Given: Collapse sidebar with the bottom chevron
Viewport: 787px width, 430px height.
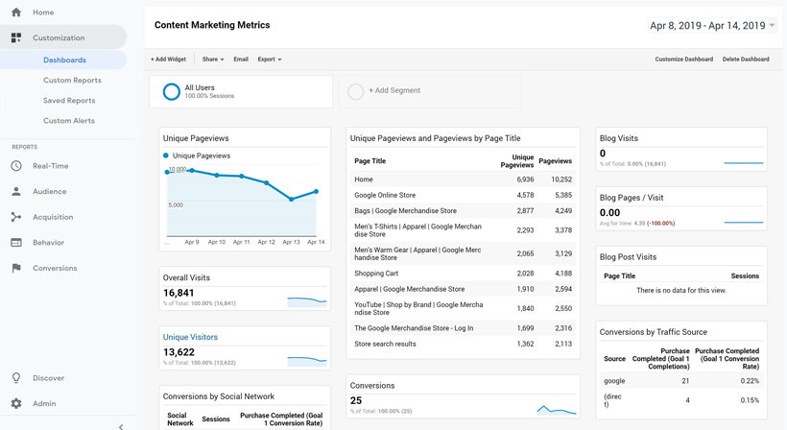Looking at the screenshot, I should [x=121, y=426].
